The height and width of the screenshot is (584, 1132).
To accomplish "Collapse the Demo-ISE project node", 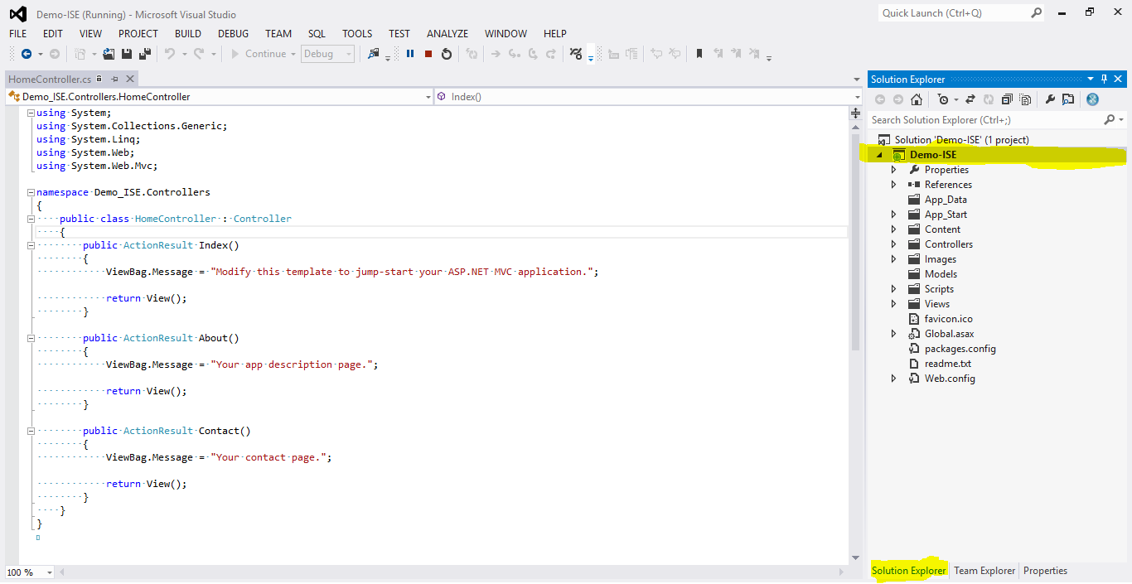I will point(879,155).
